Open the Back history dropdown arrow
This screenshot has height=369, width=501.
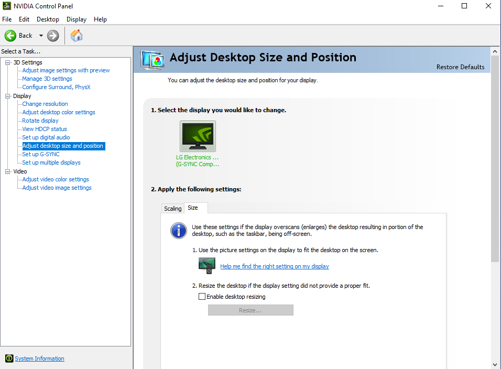click(41, 36)
